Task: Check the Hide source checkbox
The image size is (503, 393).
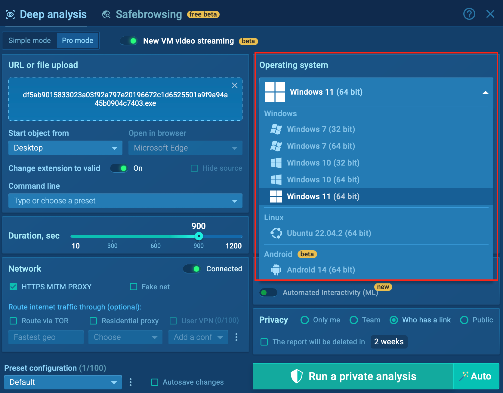Action: pos(194,168)
